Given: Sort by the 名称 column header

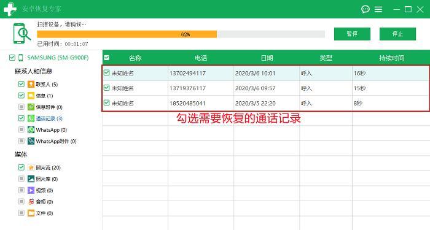Looking at the screenshot, I should 135,58.
